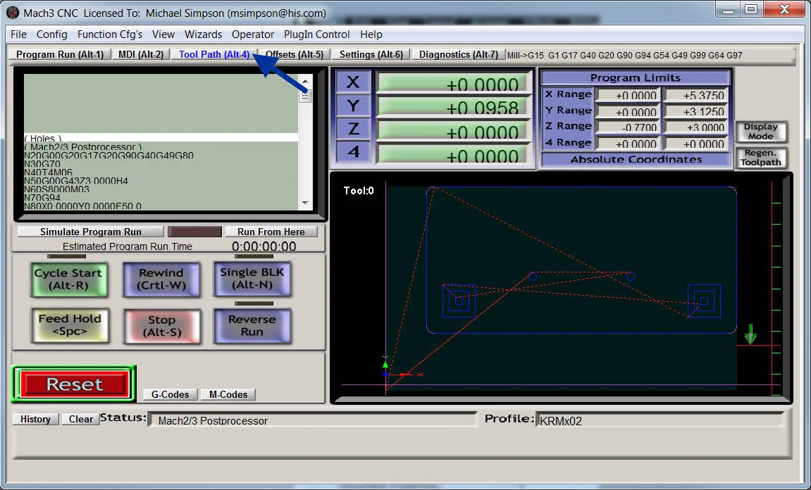This screenshot has height=490, width=811.
Task: Select the '( Holes )' G-code line
Action: [x=161, y=138]
